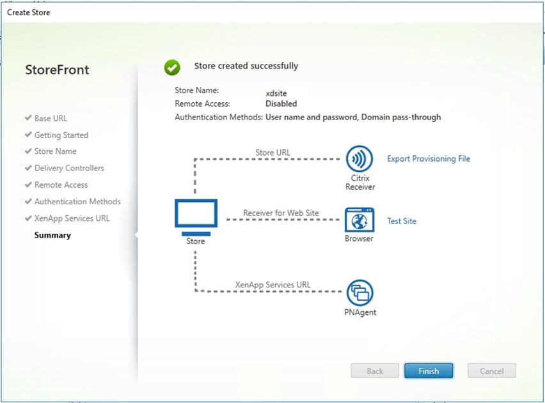Click the checkmark beside Remote Access
Image resolution: width=545 pixels, height=403 pixels.
coord(28,185)
